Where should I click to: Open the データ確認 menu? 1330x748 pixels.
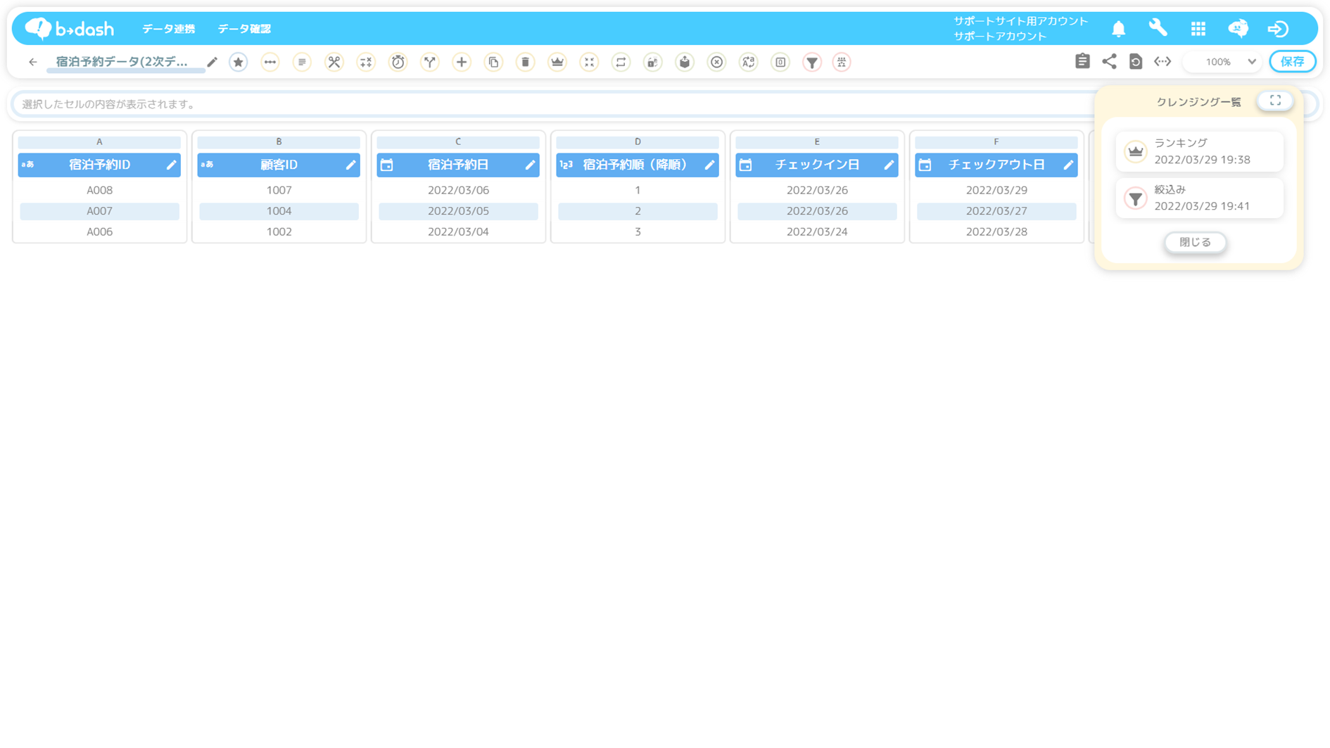pos(244,29)
